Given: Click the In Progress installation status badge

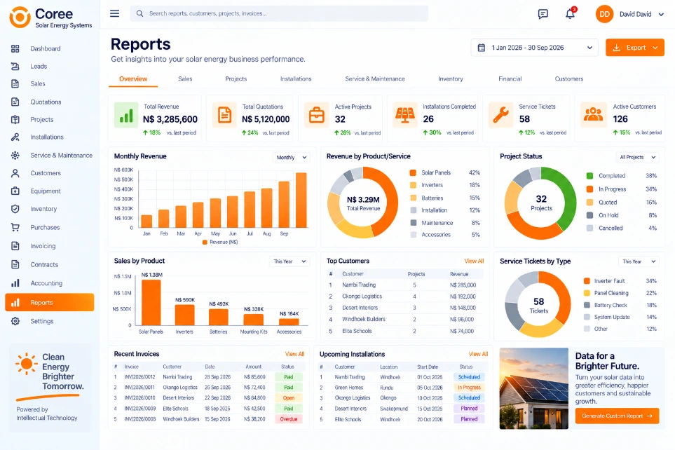Looking at the screenshot, I should (x=469, y=388).
